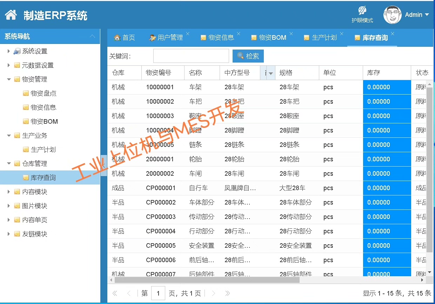
Task: Click the CP000003 物资编号 cell
Action: 163,217
